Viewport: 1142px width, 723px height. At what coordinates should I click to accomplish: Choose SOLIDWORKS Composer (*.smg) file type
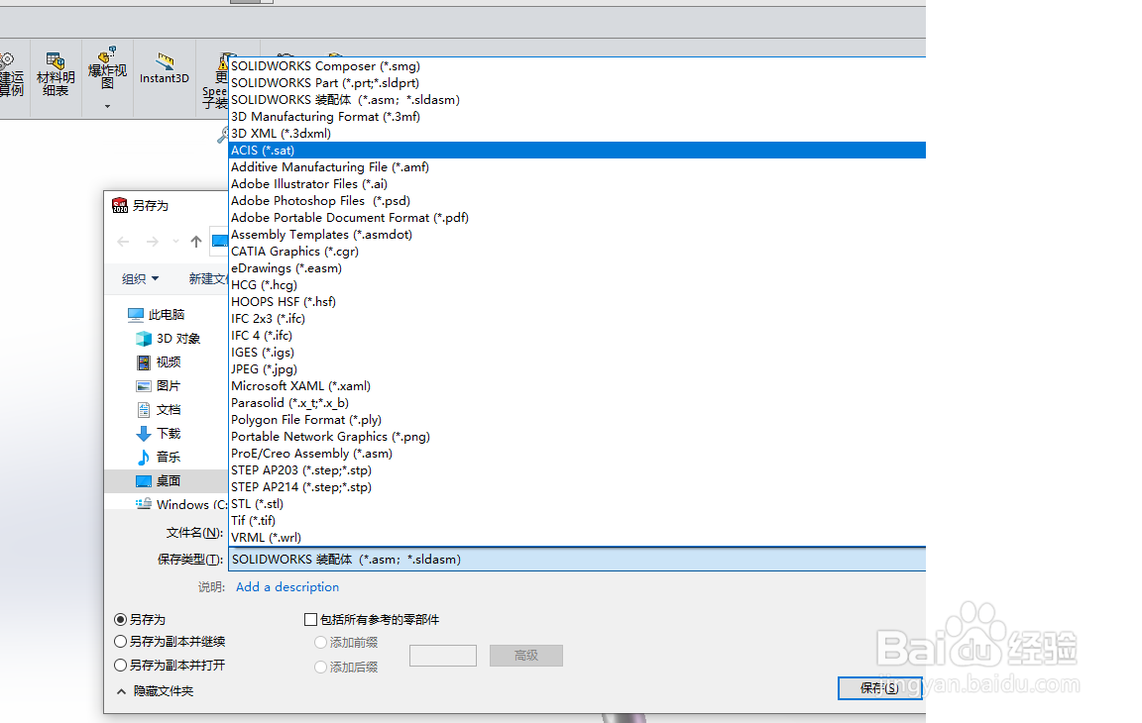click(577, 66)
